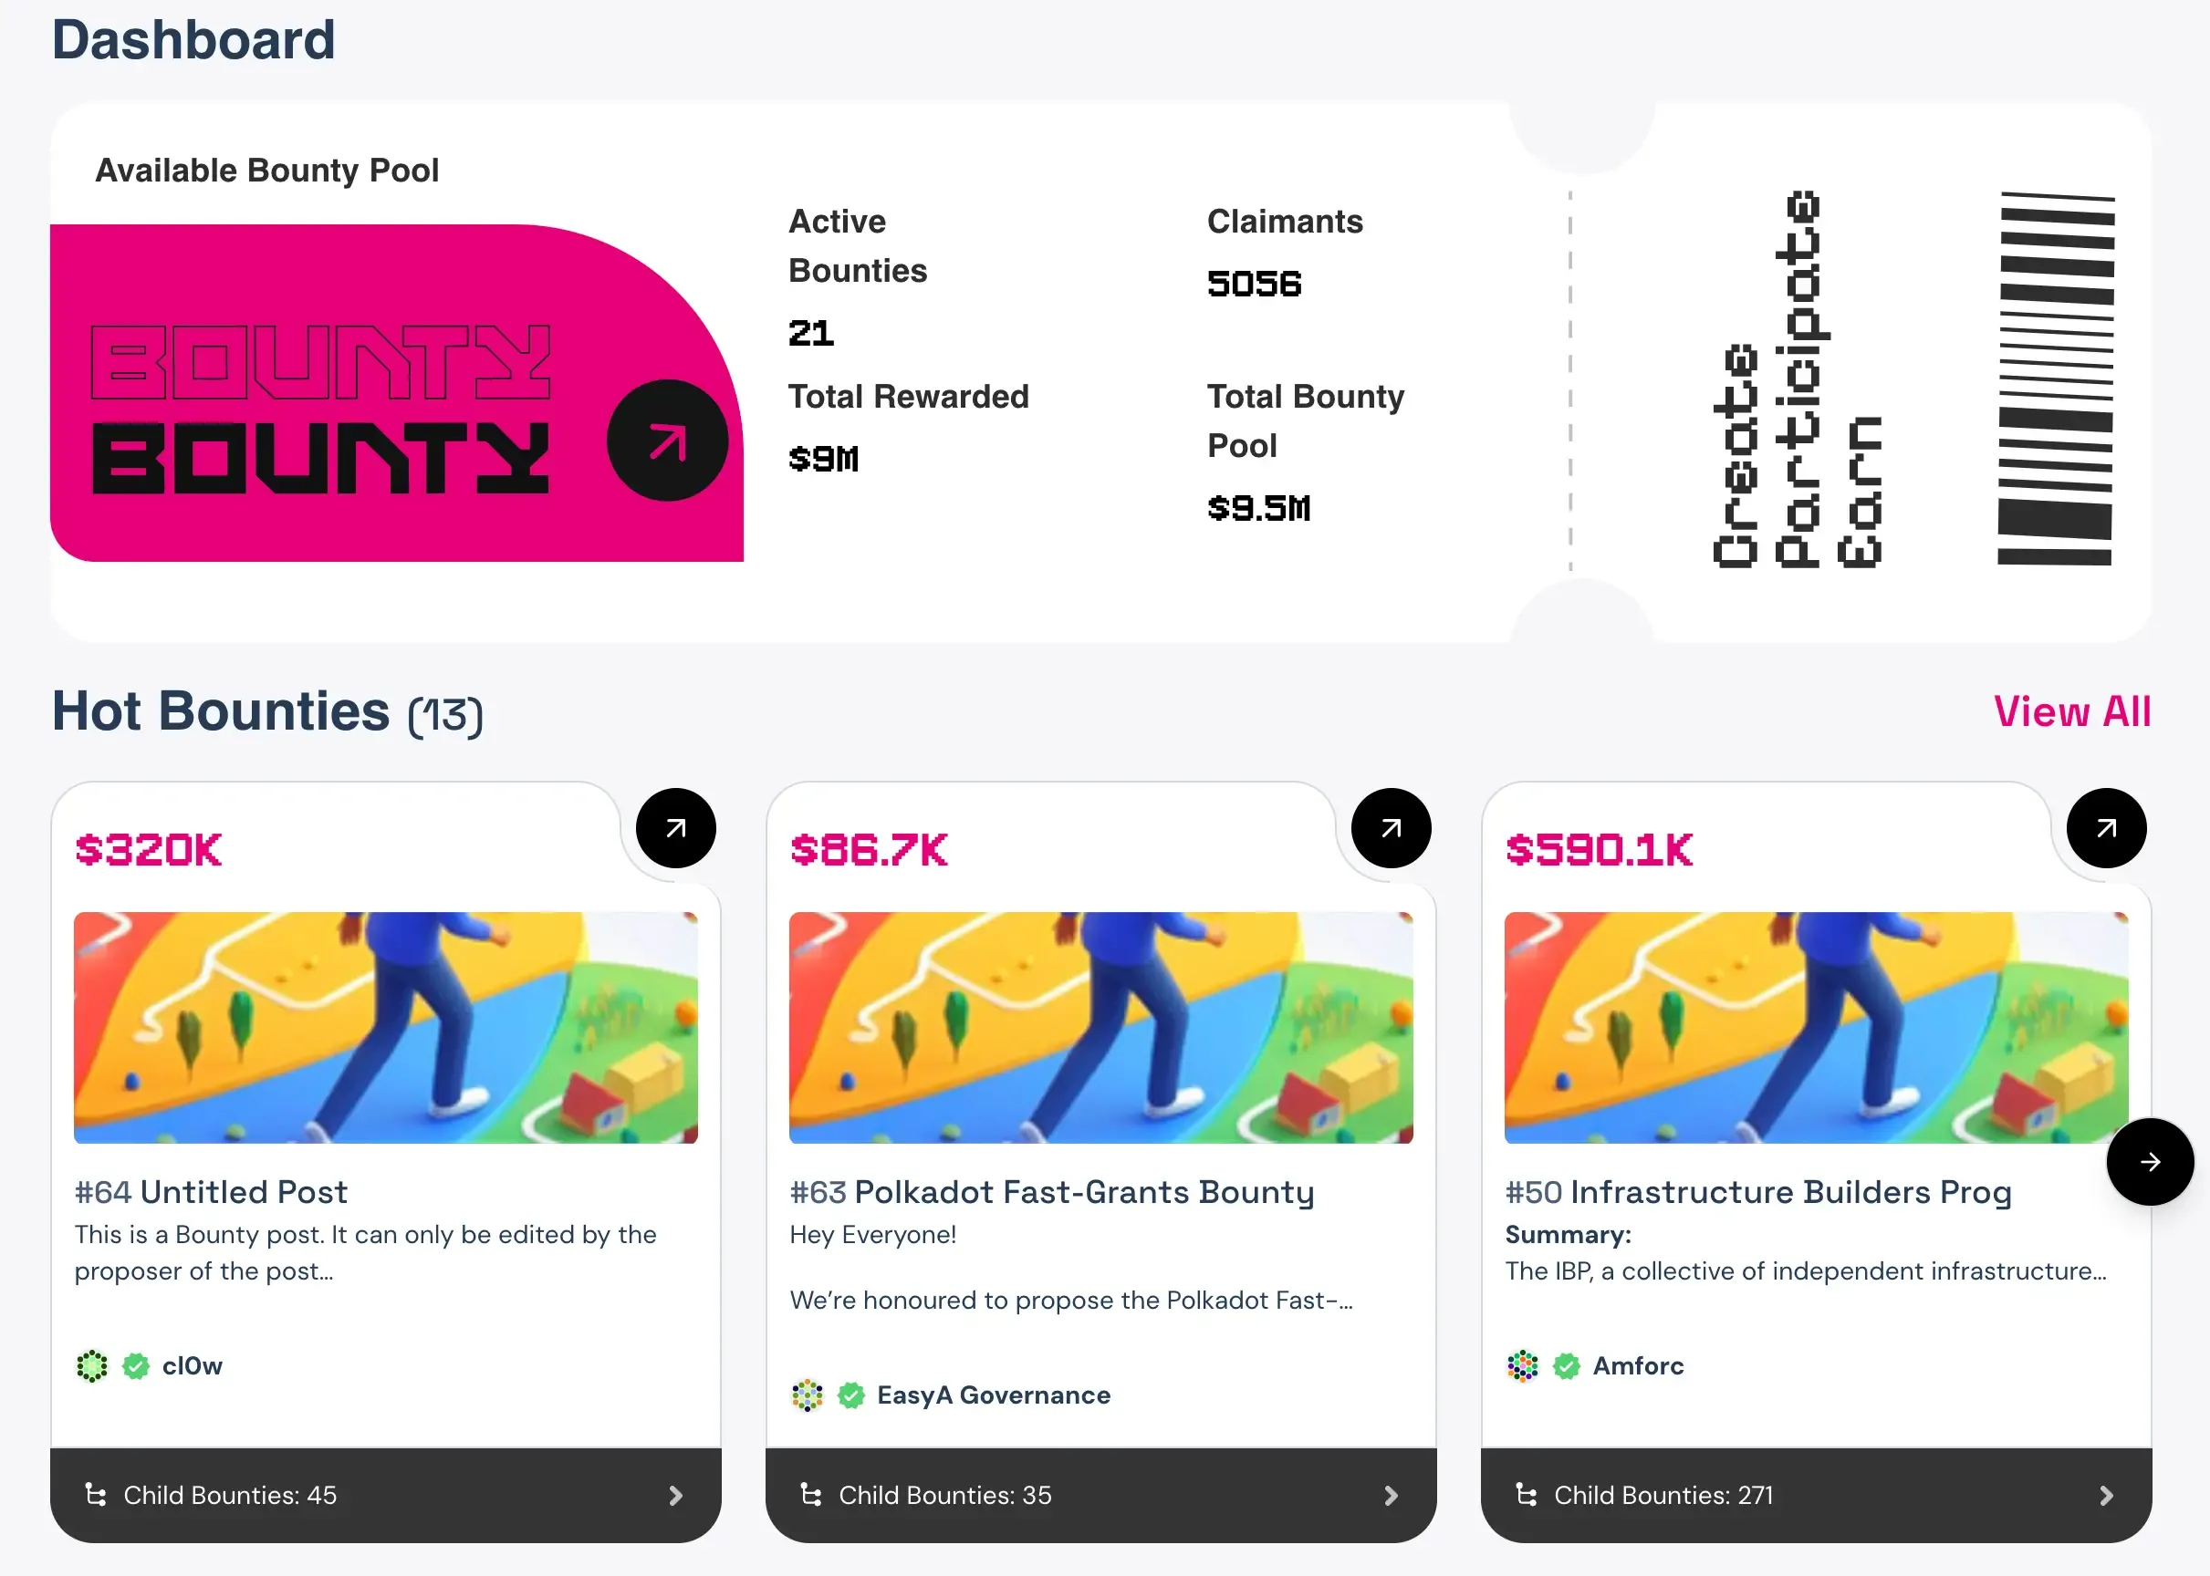
Task: Click the child bounties branch icon on #64 card
Action: click(x=95, y=1496)
